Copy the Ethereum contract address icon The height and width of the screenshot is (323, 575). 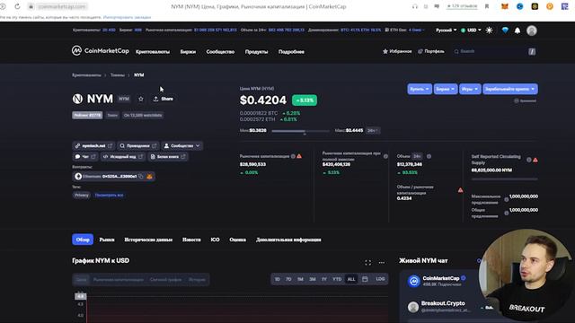(141, 177)
